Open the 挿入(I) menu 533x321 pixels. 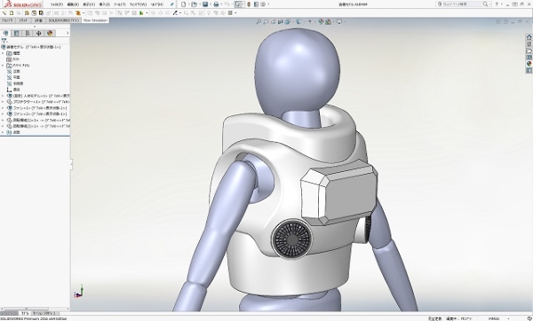tap(104, 4)
